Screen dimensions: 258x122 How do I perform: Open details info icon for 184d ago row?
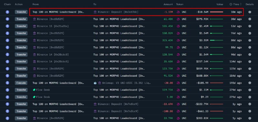(x=250, y=76)
